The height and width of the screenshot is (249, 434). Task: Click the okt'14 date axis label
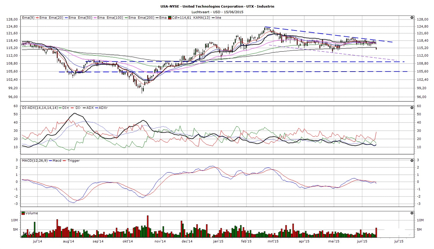pyautogui.click(x=128, y=241)
